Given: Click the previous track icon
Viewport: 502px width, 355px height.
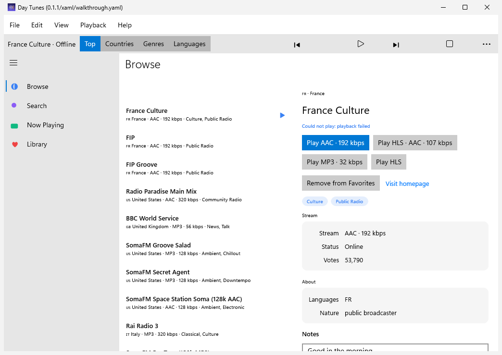Looking at the screenshot, I should [297, 45].
